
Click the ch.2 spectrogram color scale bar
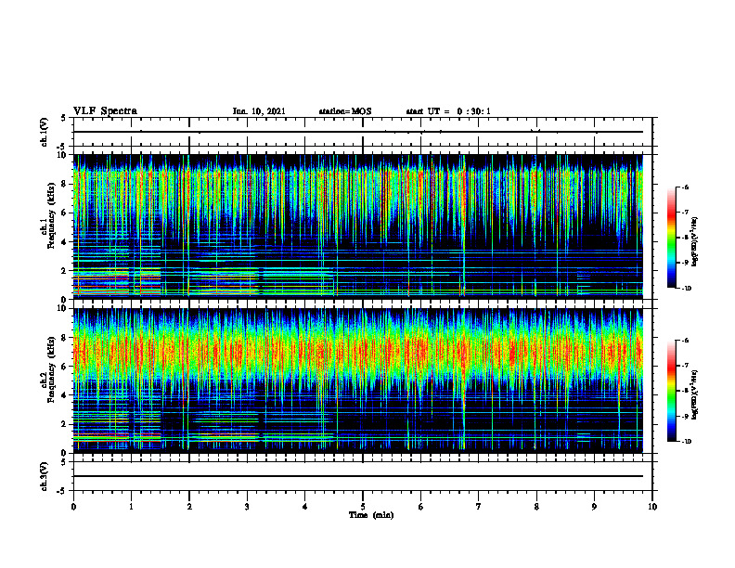pyautogui.click(x=671, y=391)
